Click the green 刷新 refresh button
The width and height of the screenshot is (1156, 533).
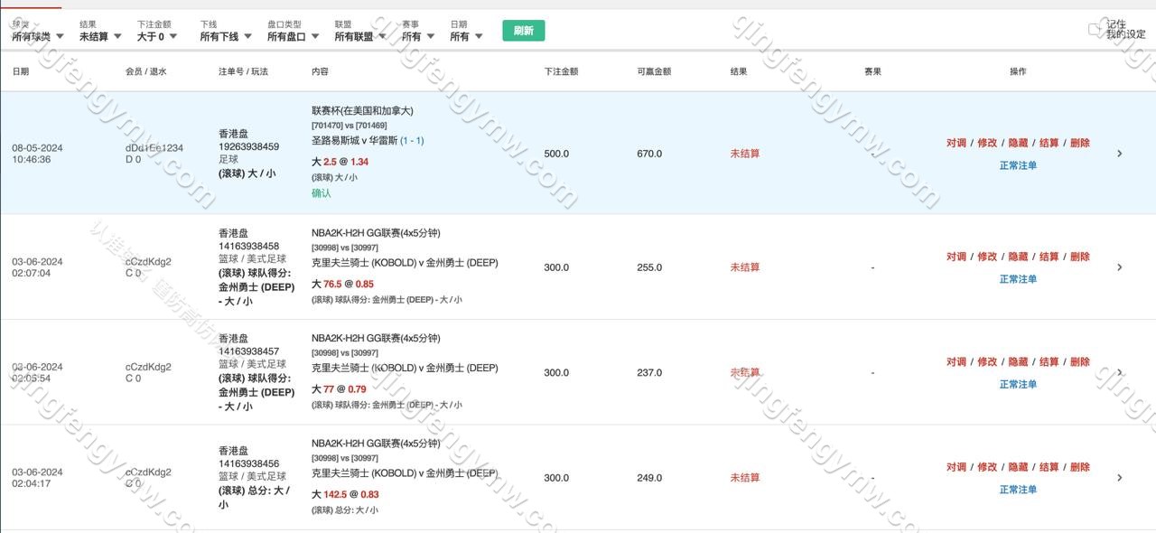click(x=523, y=31)
